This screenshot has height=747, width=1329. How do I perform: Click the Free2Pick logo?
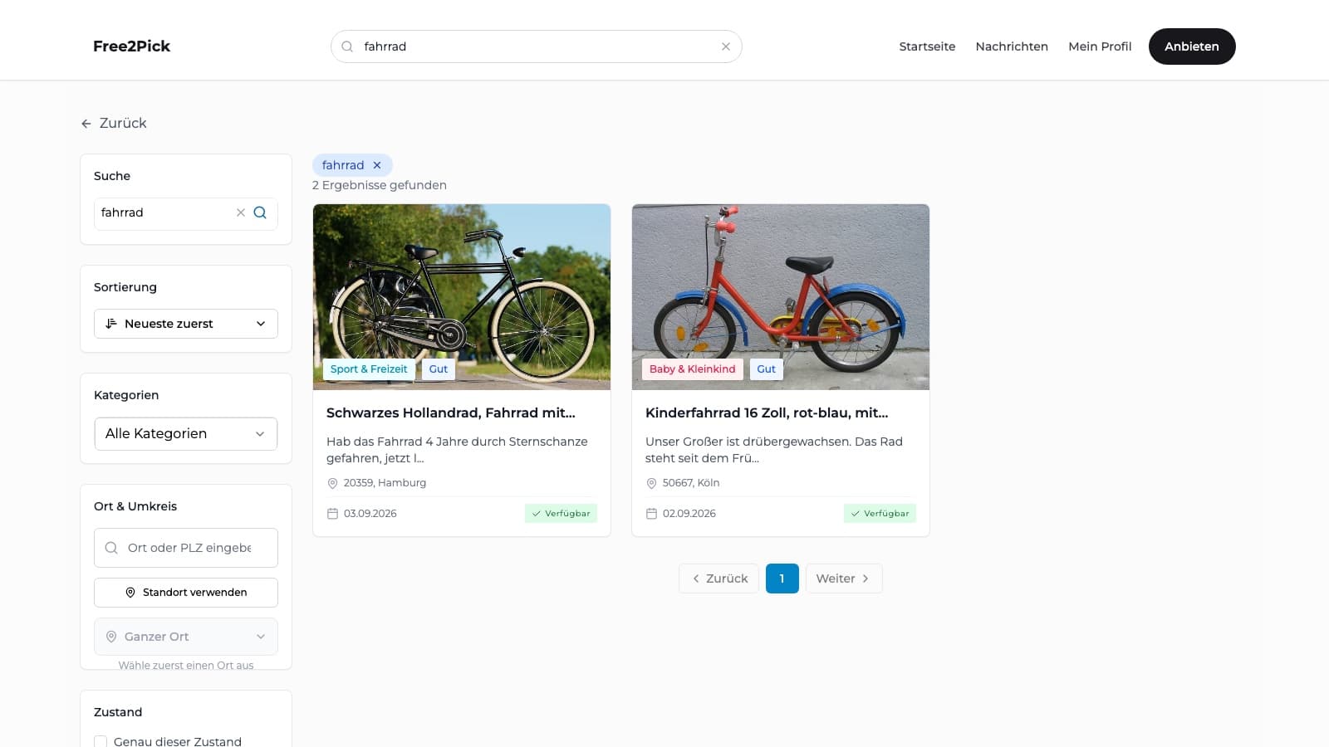pos(131,46)
